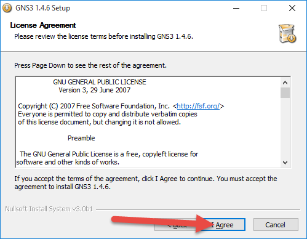Minimize the GNS3 Setup window
The width and height of the screenshot is (307, 239).
click(236, 8)
